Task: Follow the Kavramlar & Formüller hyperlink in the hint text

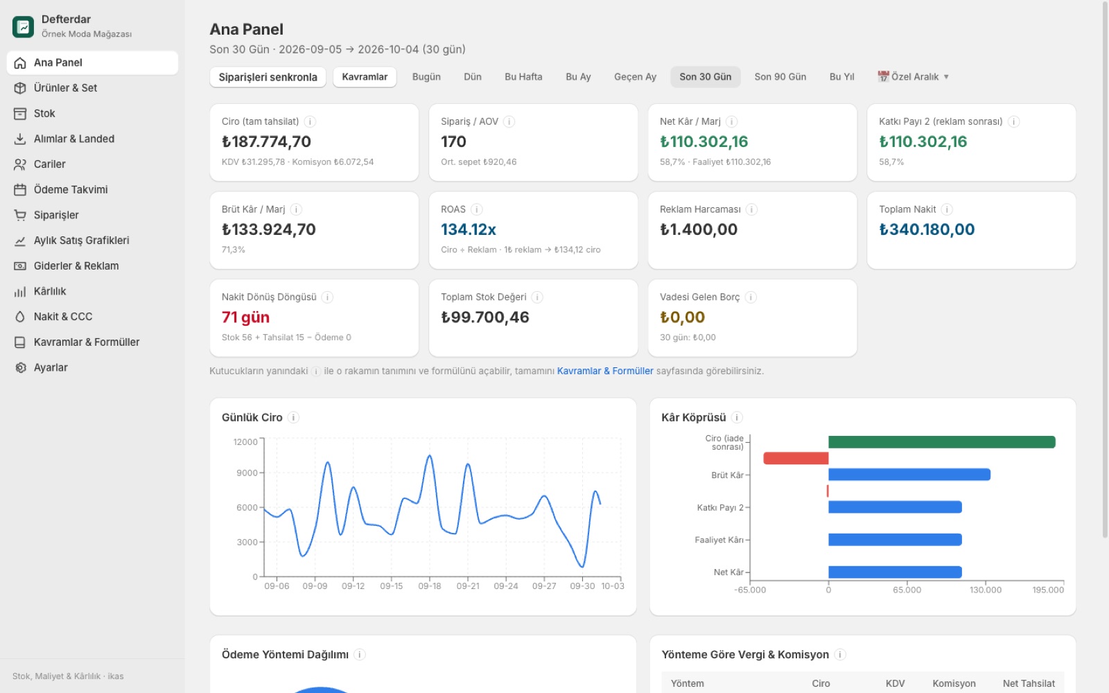Action: click(x=605, y=371)
